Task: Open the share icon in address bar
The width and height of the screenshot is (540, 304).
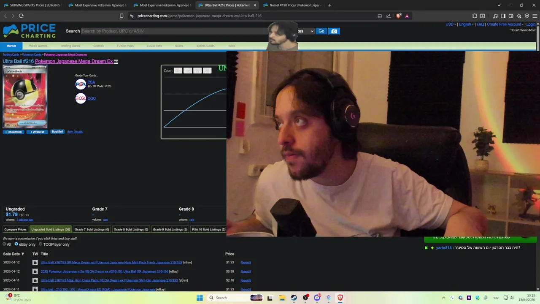Action: point(389,16)
